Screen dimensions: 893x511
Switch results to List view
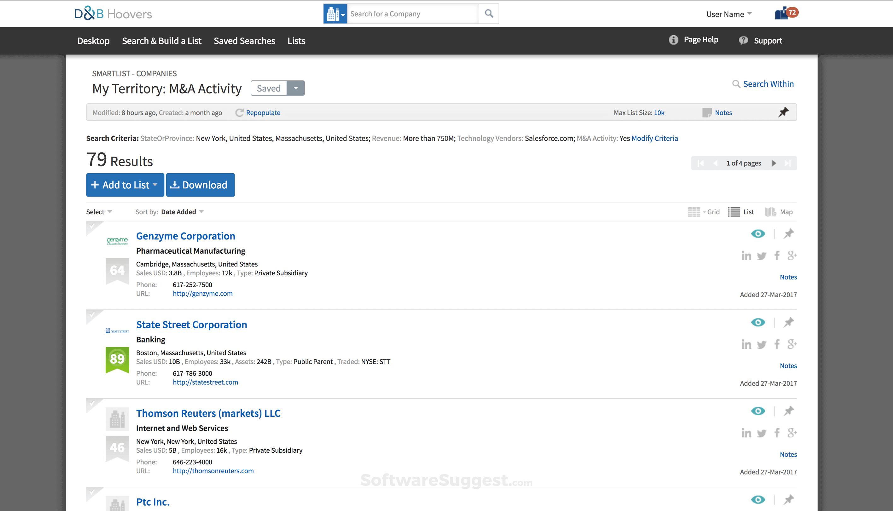pyautogui.click(x=741, y=212)
